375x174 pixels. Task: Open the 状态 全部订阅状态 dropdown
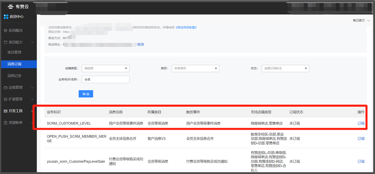click(x=285, y=68)
